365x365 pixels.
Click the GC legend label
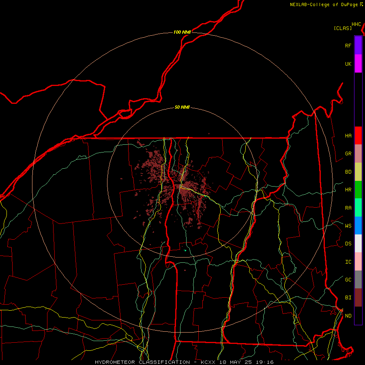click(x=348, y=280)
